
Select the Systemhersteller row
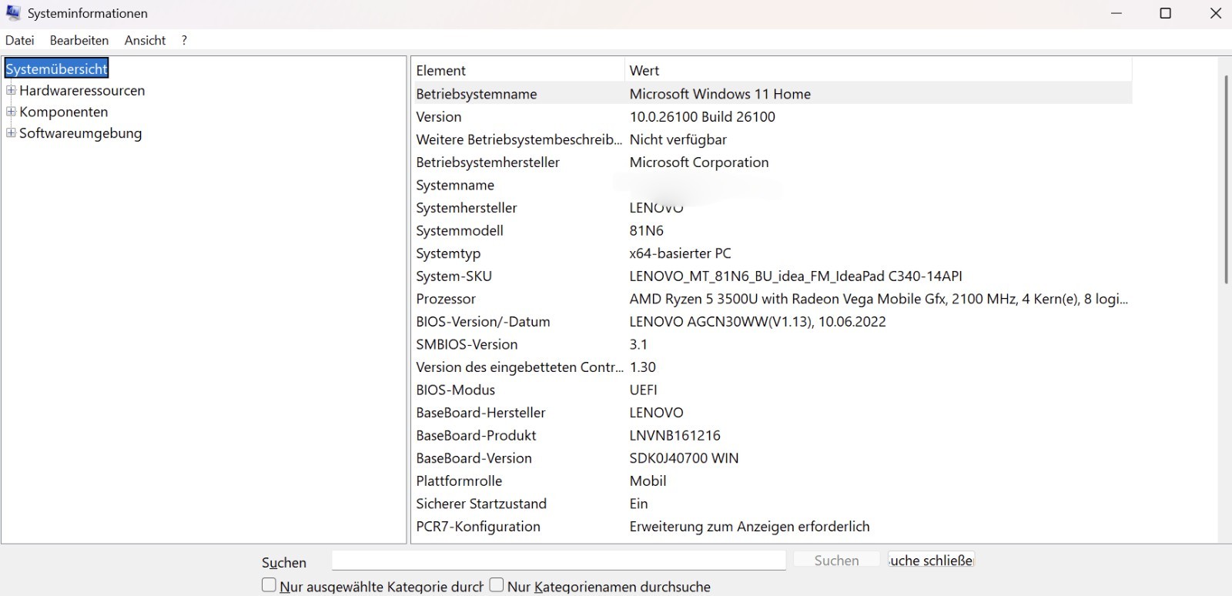click(x=772, y=208)
